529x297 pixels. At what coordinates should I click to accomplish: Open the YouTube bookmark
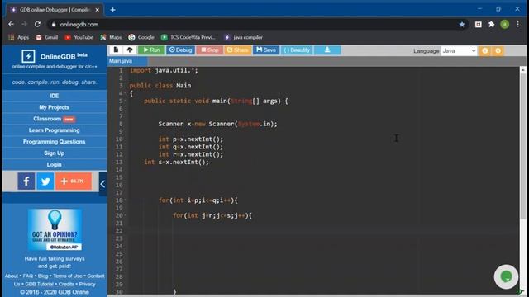(79, 37)
